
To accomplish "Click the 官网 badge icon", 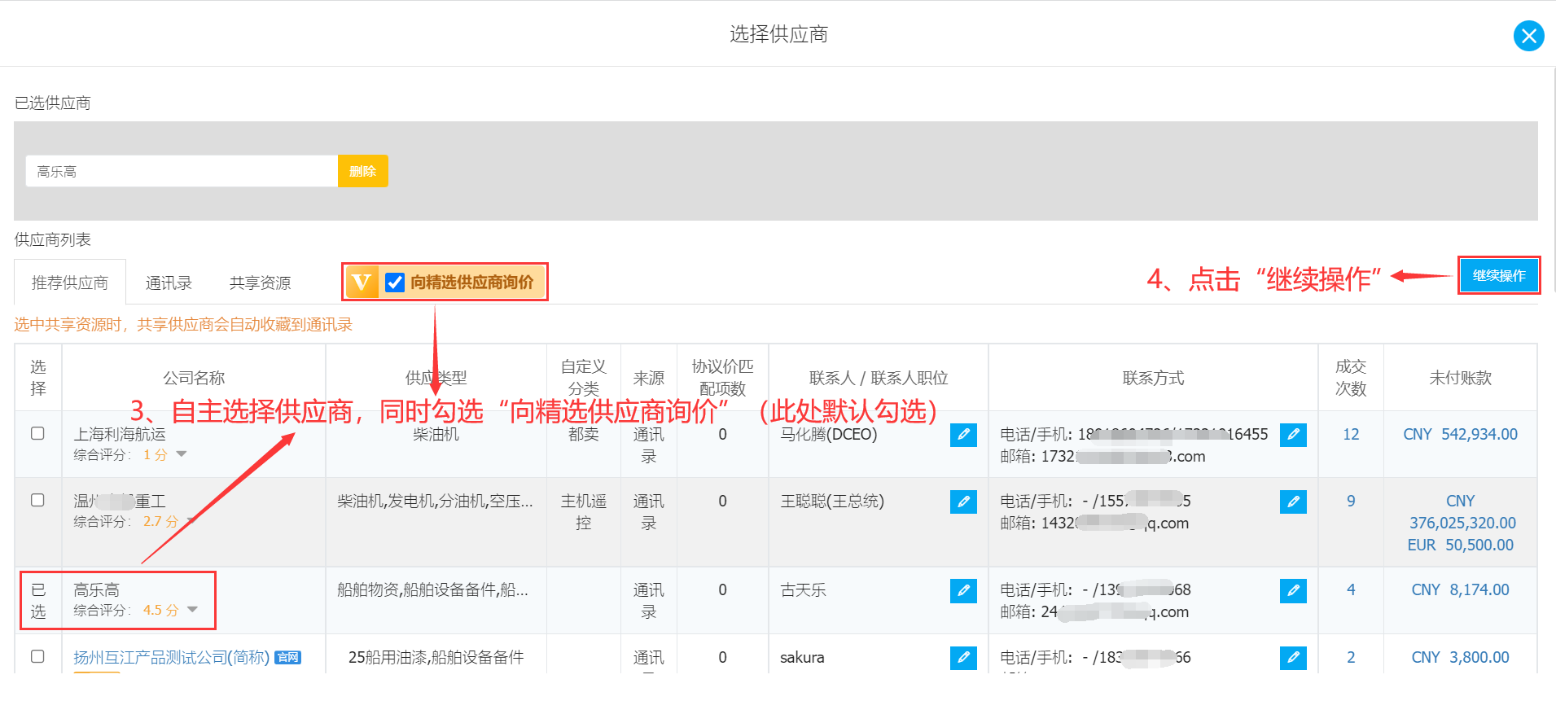I will (288, 657).
